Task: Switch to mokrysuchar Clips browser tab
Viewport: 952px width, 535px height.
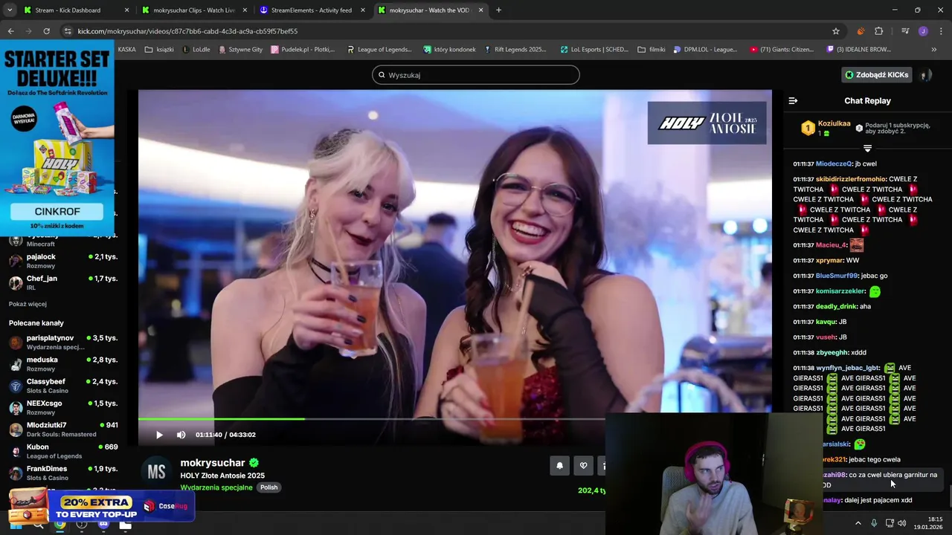Action: coord(193,10)
